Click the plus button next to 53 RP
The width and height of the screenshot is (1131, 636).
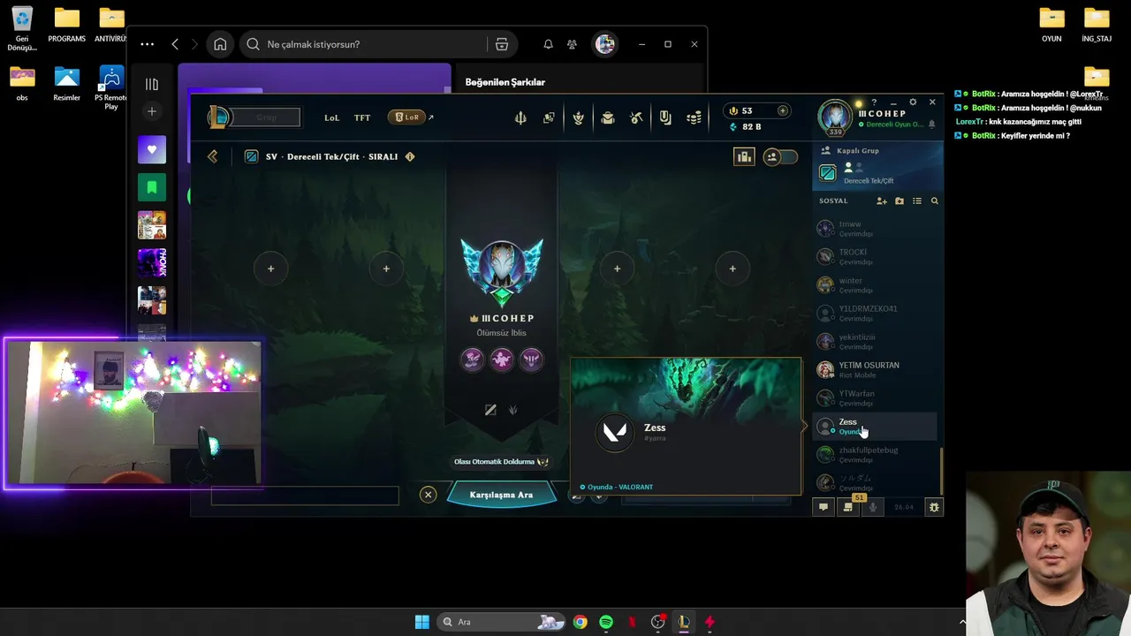tap(782, 110)
